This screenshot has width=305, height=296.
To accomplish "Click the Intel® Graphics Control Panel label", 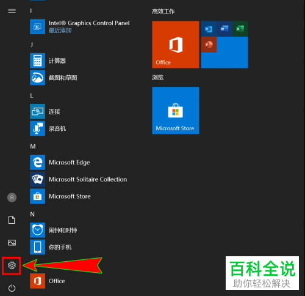I will [x=89, y=23].
